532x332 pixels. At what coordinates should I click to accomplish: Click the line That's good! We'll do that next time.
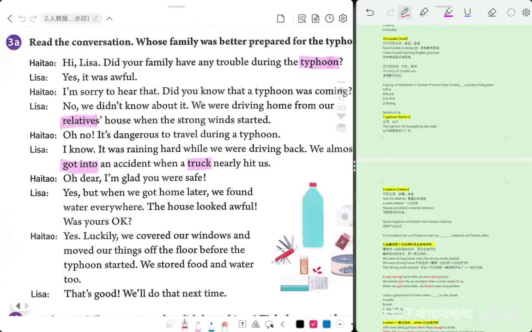pyautogui.click(x=145, y=293)
